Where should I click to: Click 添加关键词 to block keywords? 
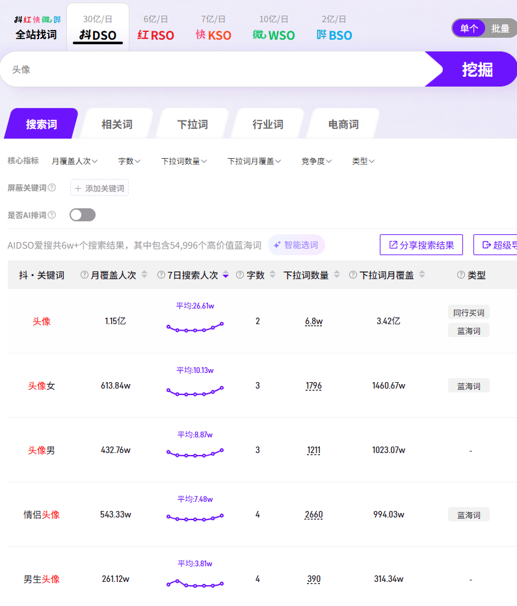click(99, 188)
